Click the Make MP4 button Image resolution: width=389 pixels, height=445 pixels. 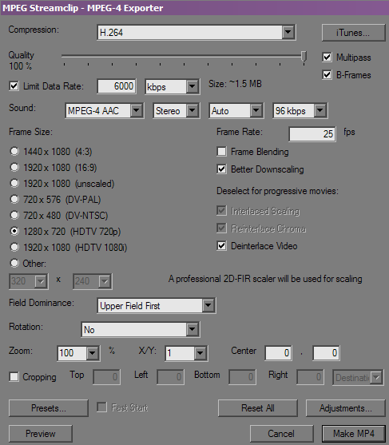pos(354,433)
